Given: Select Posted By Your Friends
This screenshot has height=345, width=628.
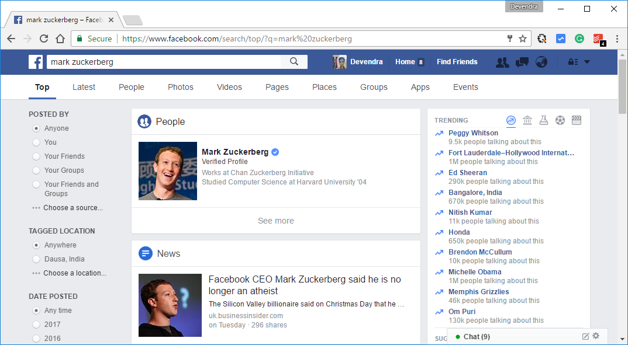Looking at the screenshot, I should (36, 156).
